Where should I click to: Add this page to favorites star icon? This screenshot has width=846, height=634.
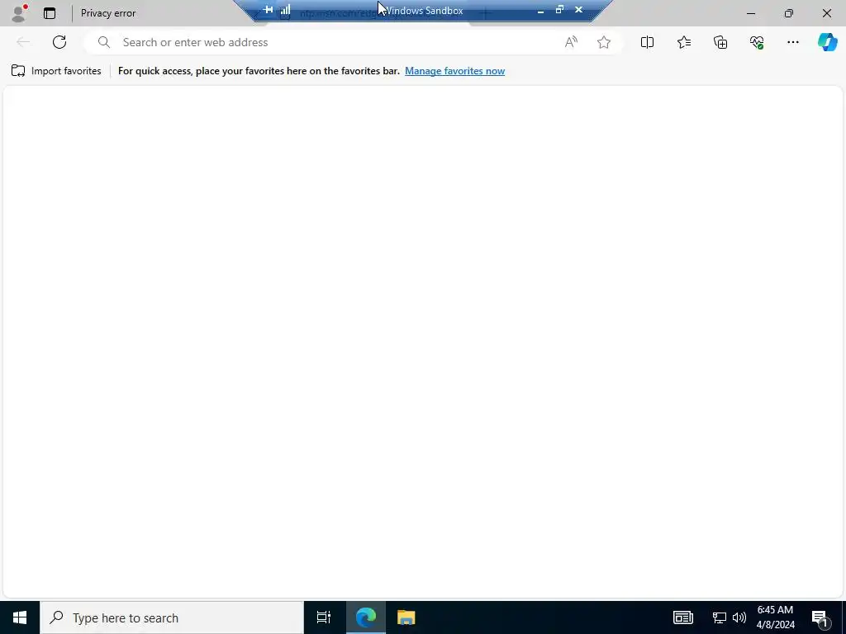click(604, 42)
